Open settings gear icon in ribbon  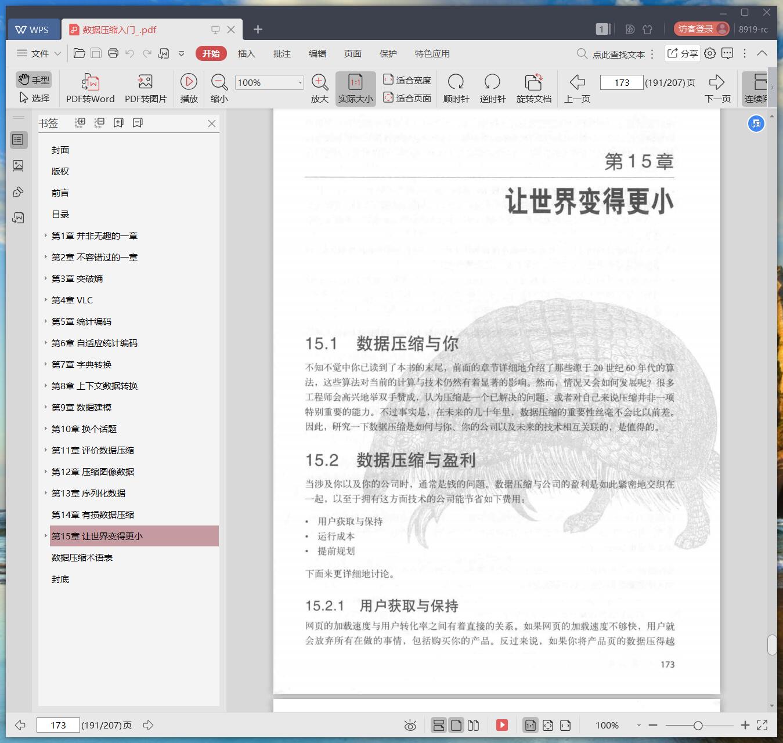710,53
